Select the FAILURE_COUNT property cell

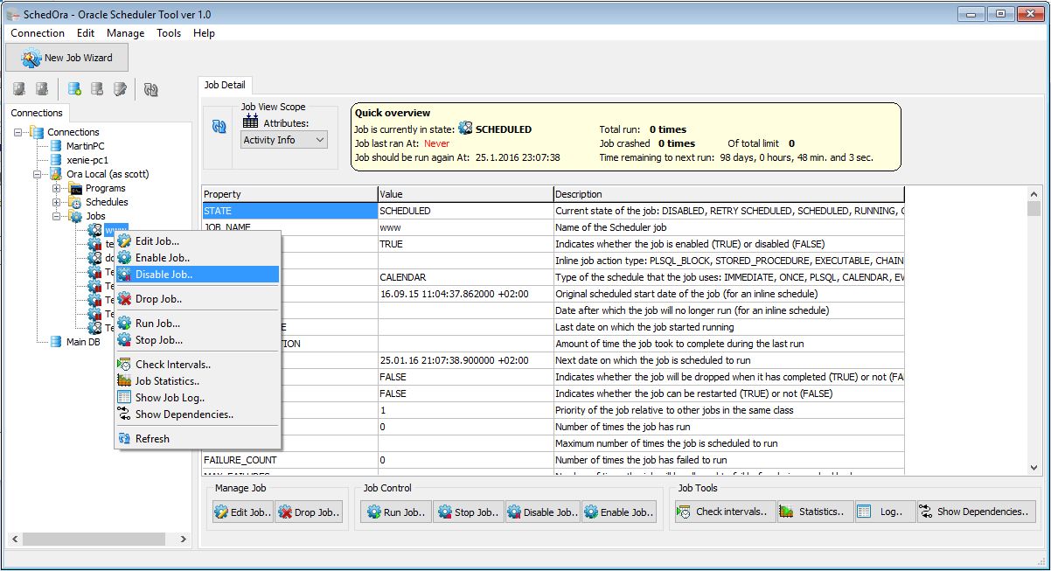click(289, 460)
